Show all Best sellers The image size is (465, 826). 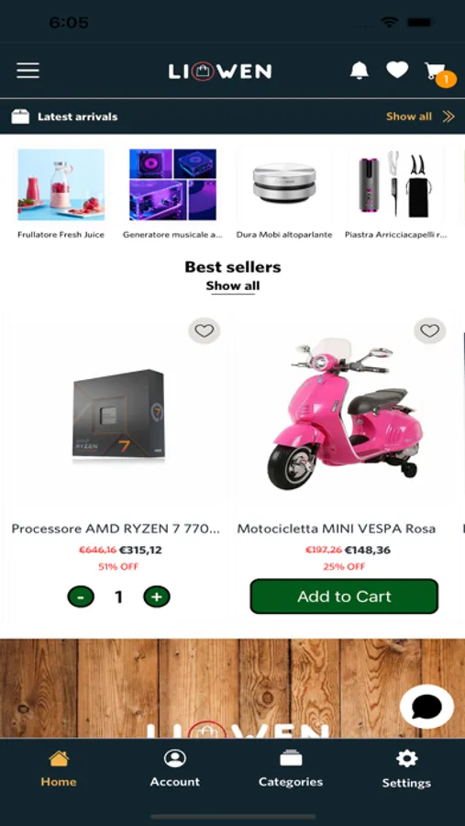point(233,286)
